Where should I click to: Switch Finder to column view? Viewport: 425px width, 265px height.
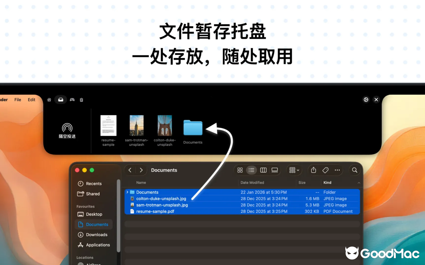point(263,170)
